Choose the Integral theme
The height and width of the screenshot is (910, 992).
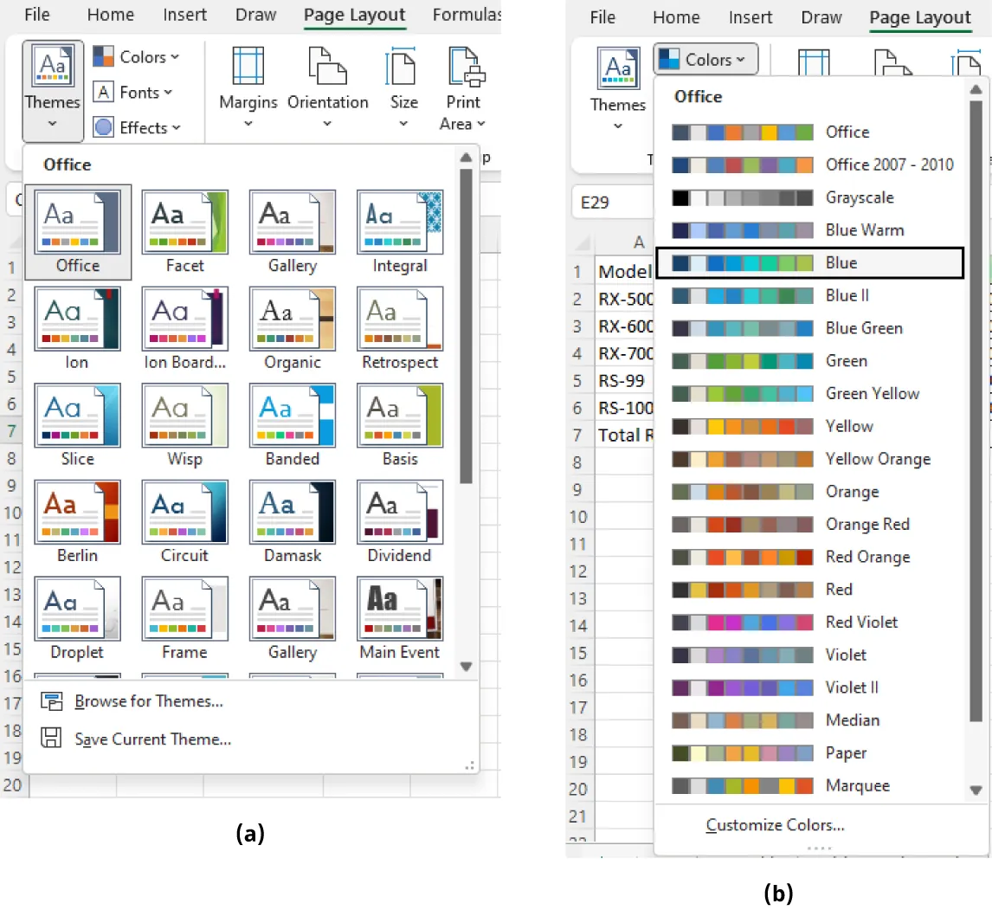(x=399, y=232)
